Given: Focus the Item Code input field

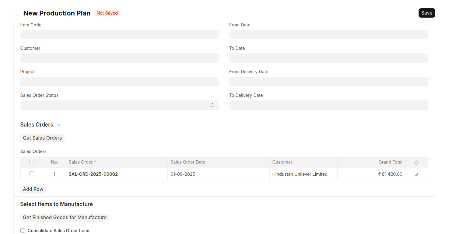Looking at the screenshot, I should point(120,35).
